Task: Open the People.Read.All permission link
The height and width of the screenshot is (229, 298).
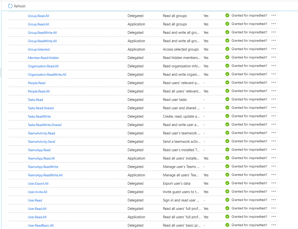Action: click(39, 91)
